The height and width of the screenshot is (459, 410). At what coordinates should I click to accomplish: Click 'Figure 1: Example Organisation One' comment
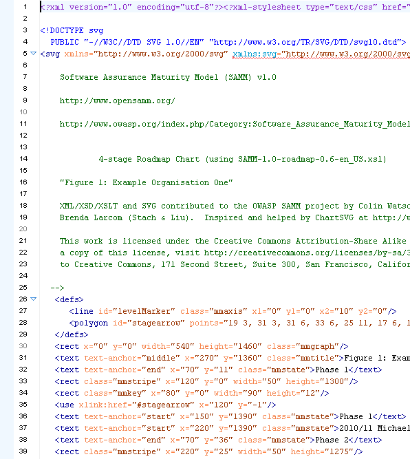coord(147,182)
